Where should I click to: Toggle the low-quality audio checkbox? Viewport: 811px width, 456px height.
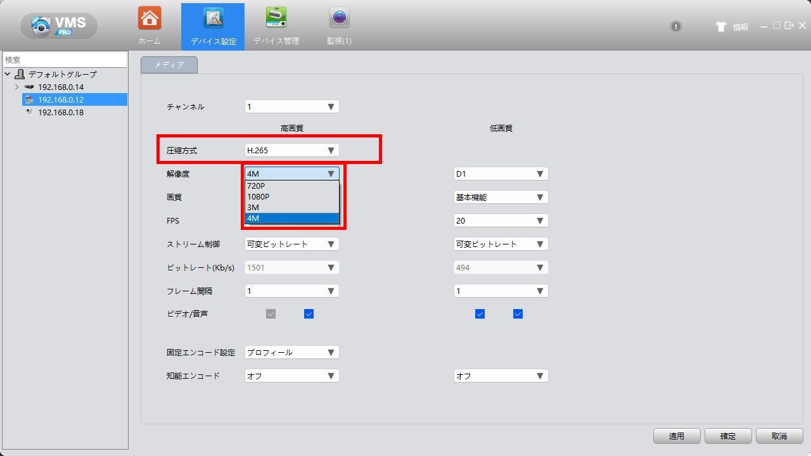coord(518,314)
